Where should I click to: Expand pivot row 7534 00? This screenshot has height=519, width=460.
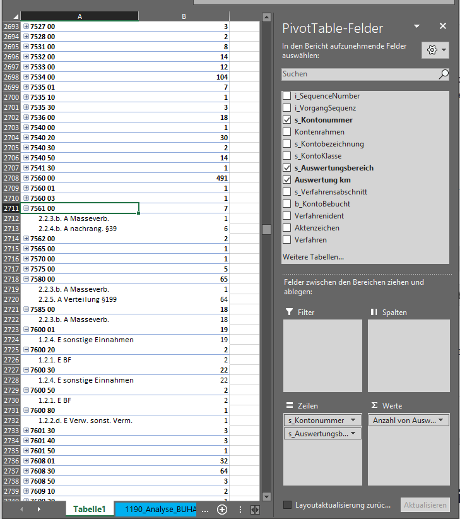(x=26, y=77)
